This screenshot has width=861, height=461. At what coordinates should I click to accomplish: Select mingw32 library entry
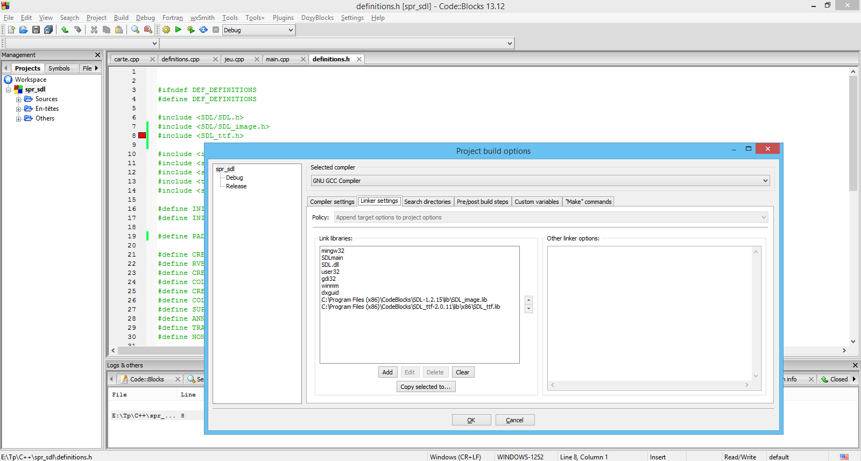pos(333,251)
